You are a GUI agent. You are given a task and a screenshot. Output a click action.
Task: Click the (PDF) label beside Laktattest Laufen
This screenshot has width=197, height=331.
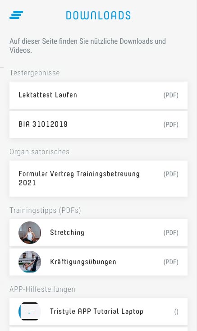(x=171, y=95)
